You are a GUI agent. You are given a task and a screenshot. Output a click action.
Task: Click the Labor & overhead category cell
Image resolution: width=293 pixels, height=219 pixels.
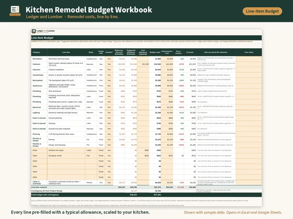[x=39, y=182]
